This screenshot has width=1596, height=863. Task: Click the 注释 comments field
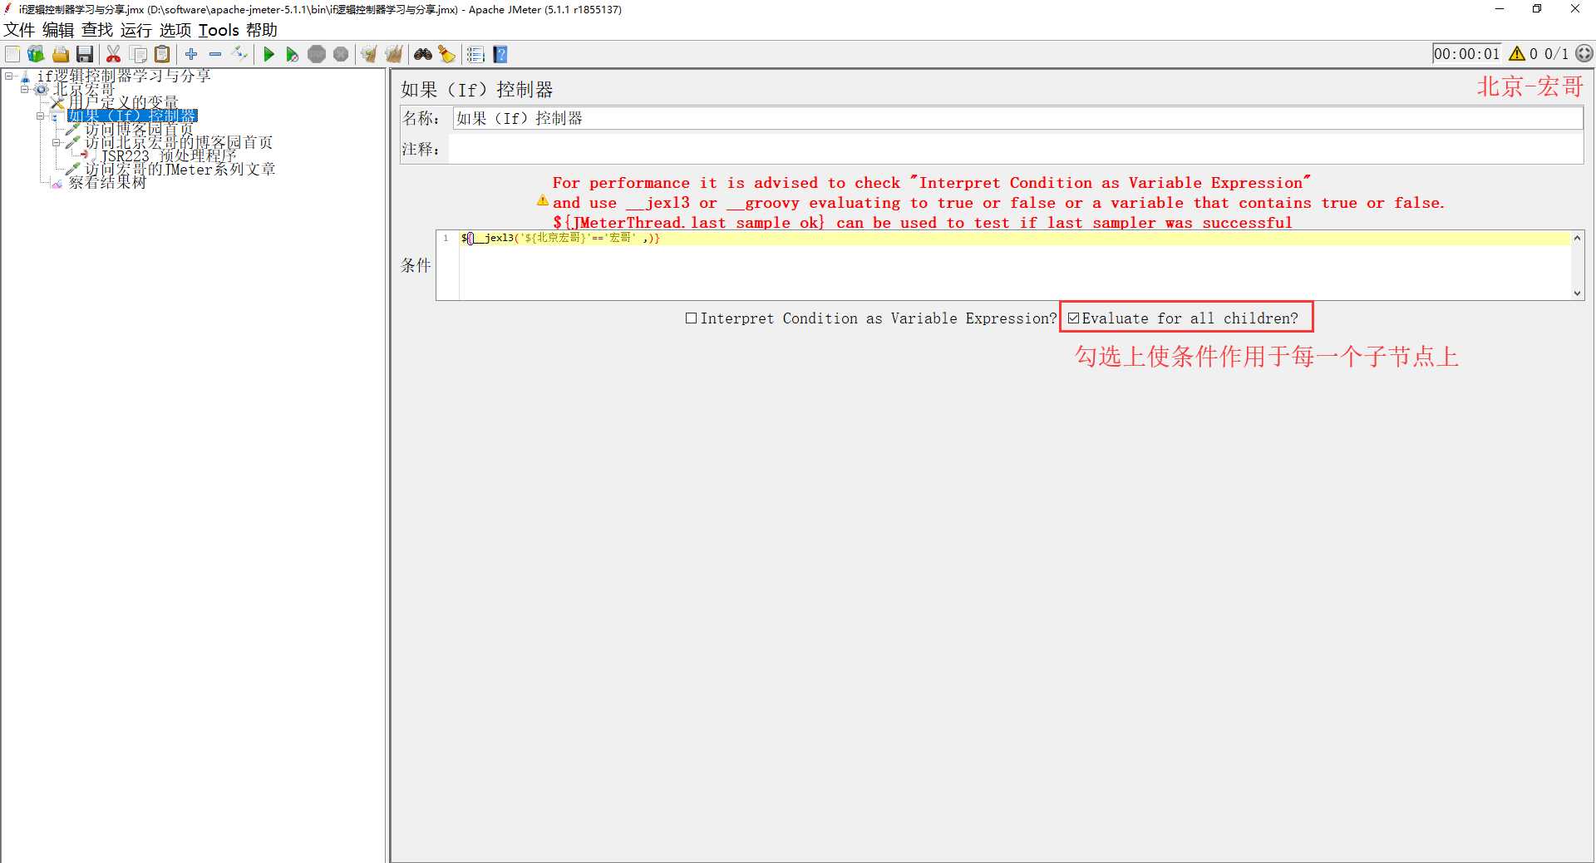[x=1016, y=149]
